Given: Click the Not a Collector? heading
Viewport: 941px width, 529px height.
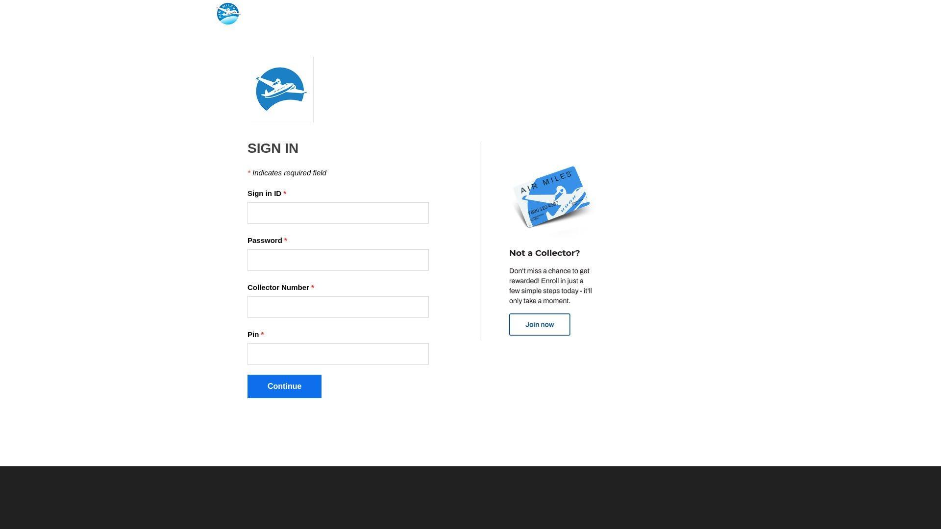Looking at the screenshot, I should (544, 253).
